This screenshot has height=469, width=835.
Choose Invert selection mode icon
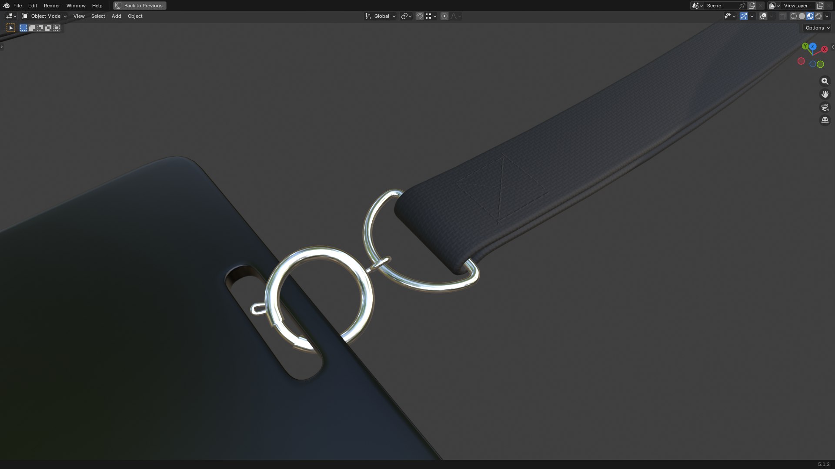[x=48, y=28]
